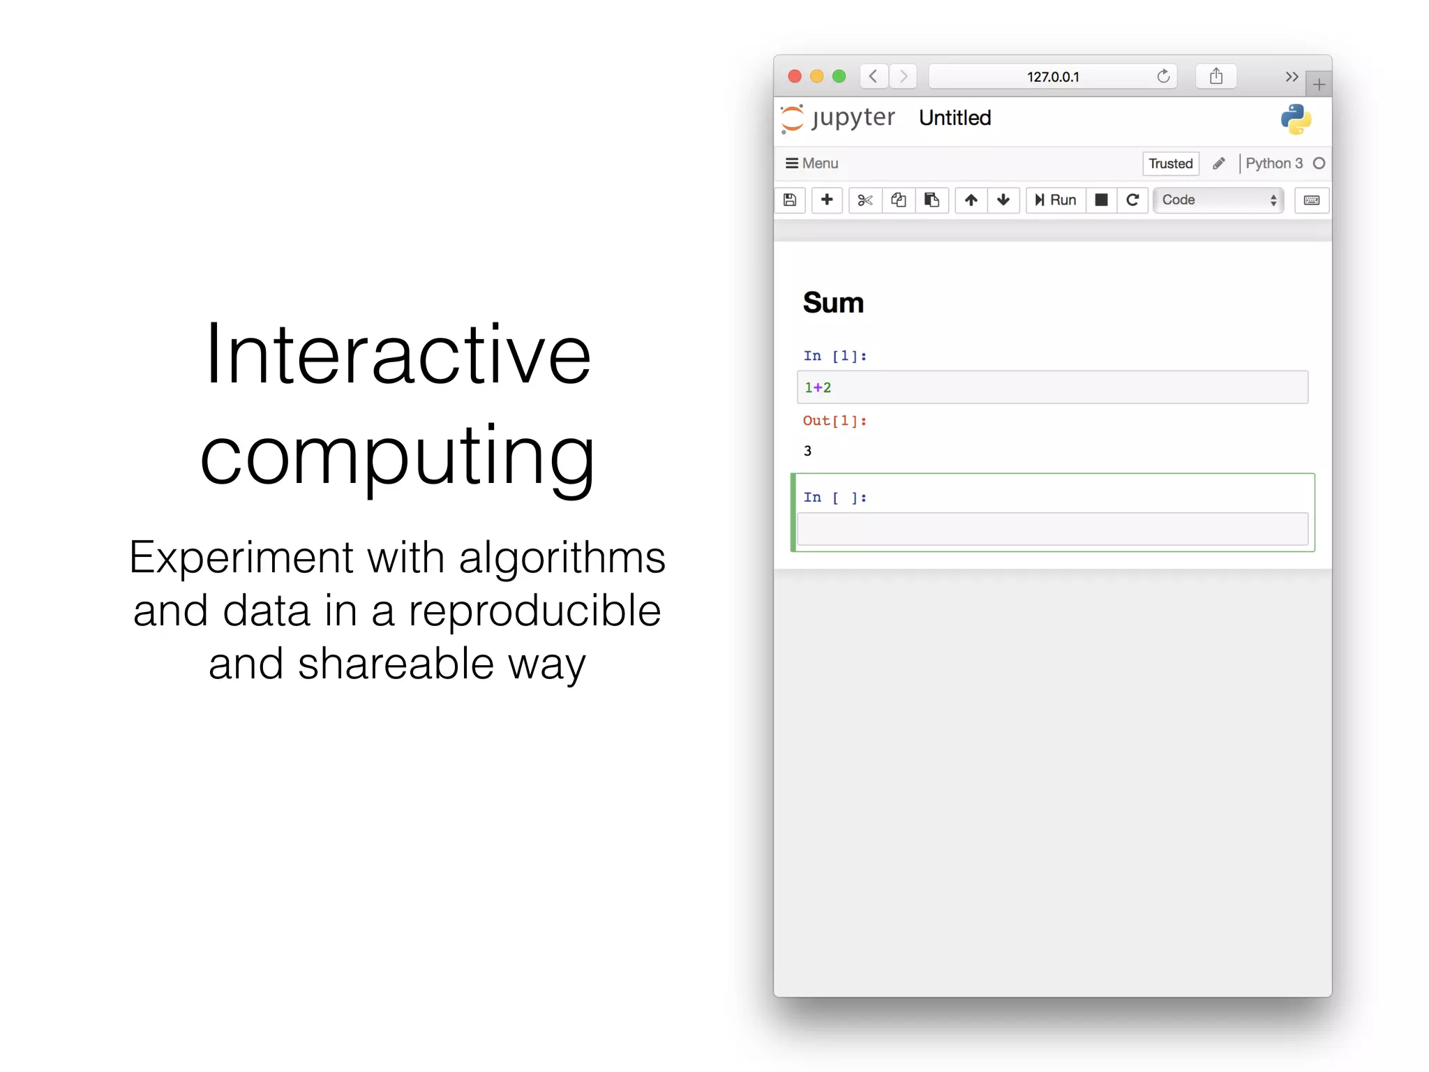Open the hamburger Menu
The width and height of the screenshot is (1429, 1072).
pyautogui.click(x=811, y=163)
